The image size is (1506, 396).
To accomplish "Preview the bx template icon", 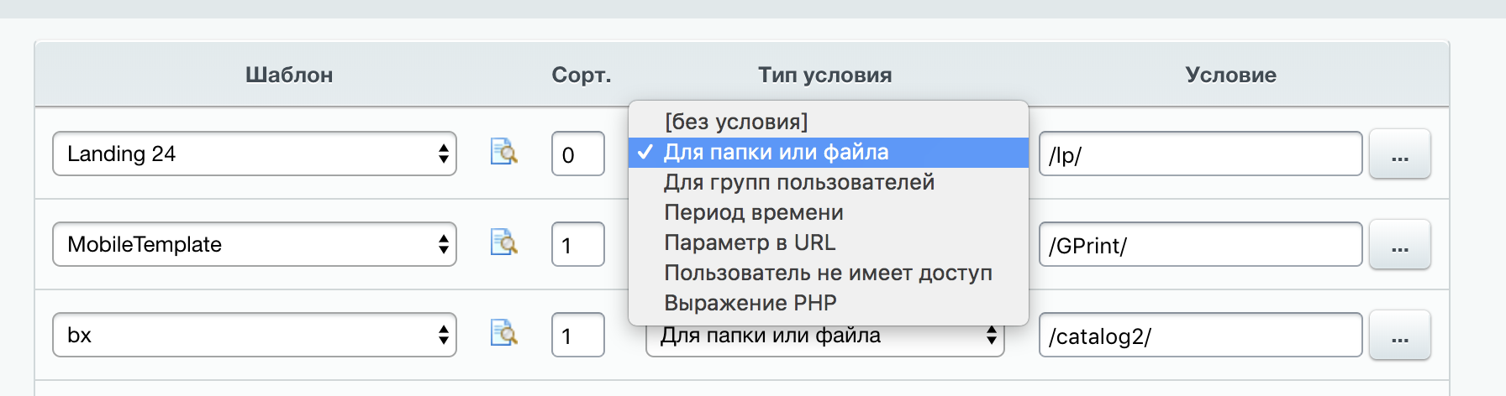I will [x=503, y=333].
